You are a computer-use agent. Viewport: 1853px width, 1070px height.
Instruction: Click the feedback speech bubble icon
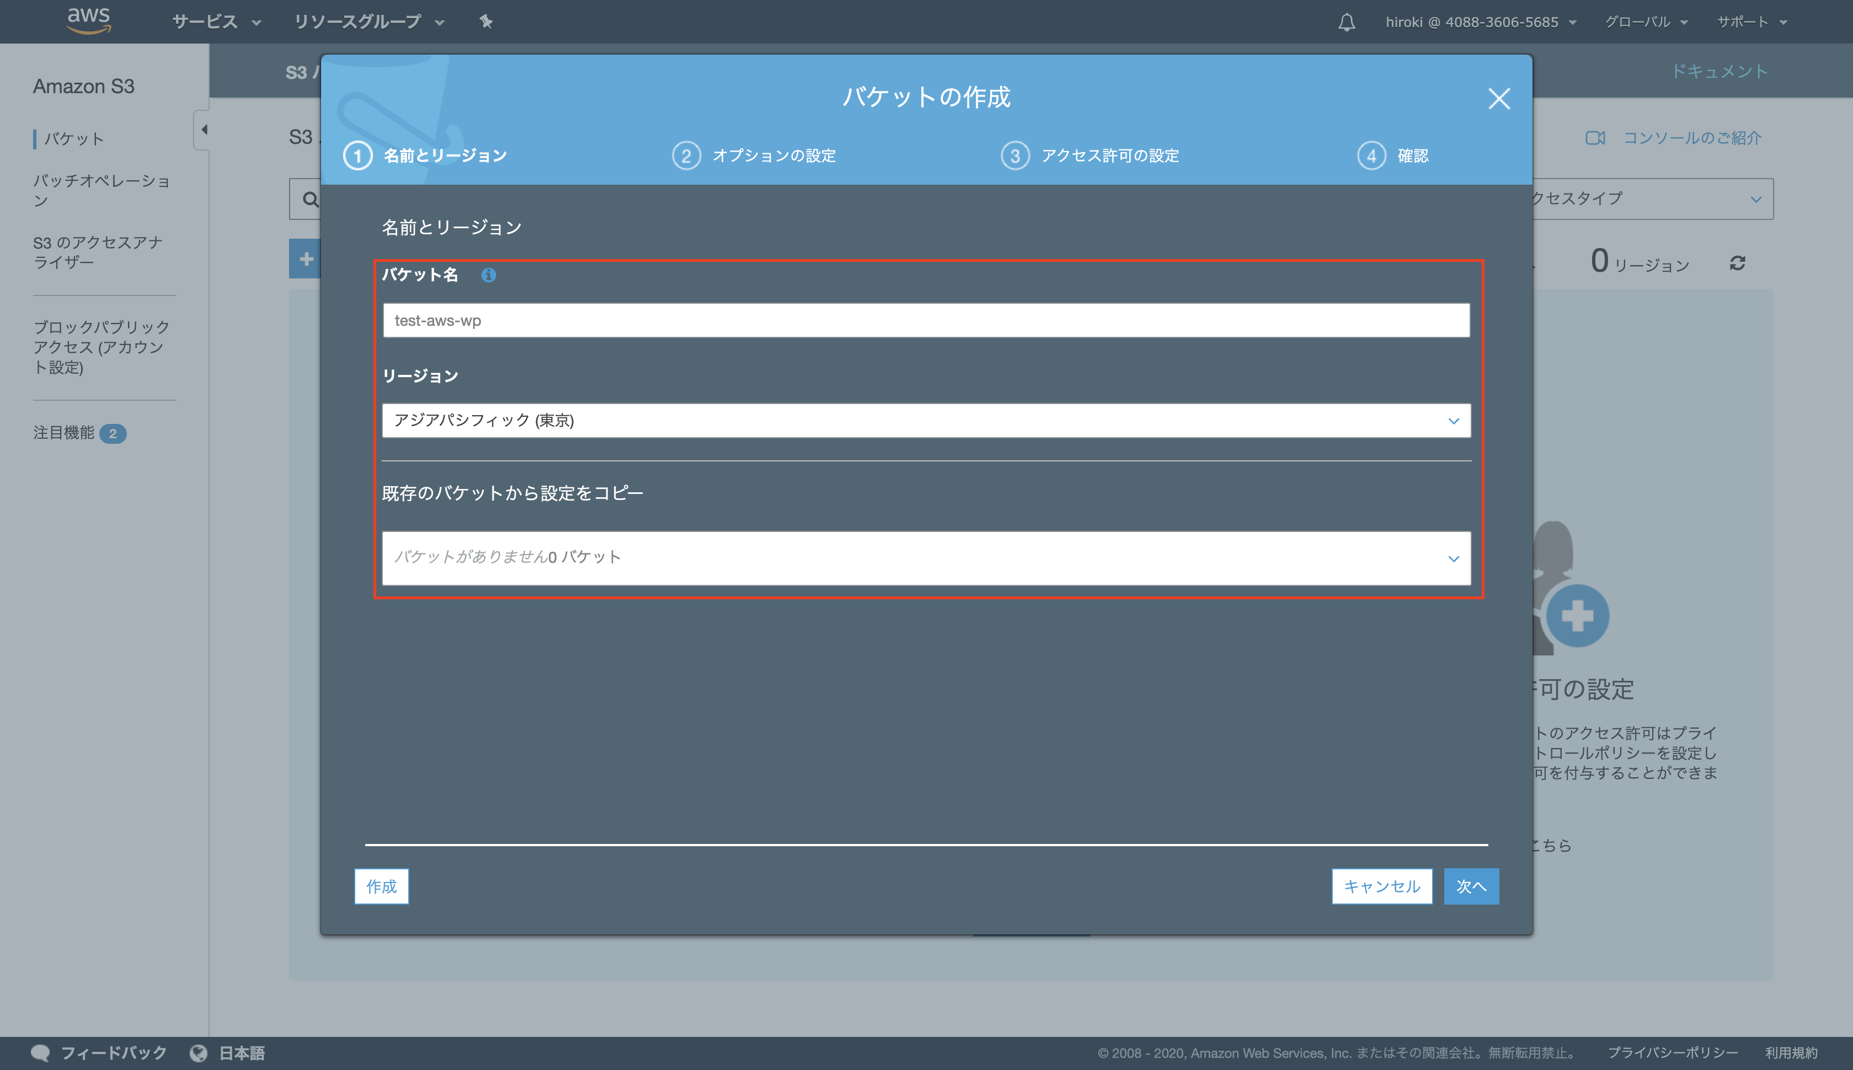[x=40, y=1052]
